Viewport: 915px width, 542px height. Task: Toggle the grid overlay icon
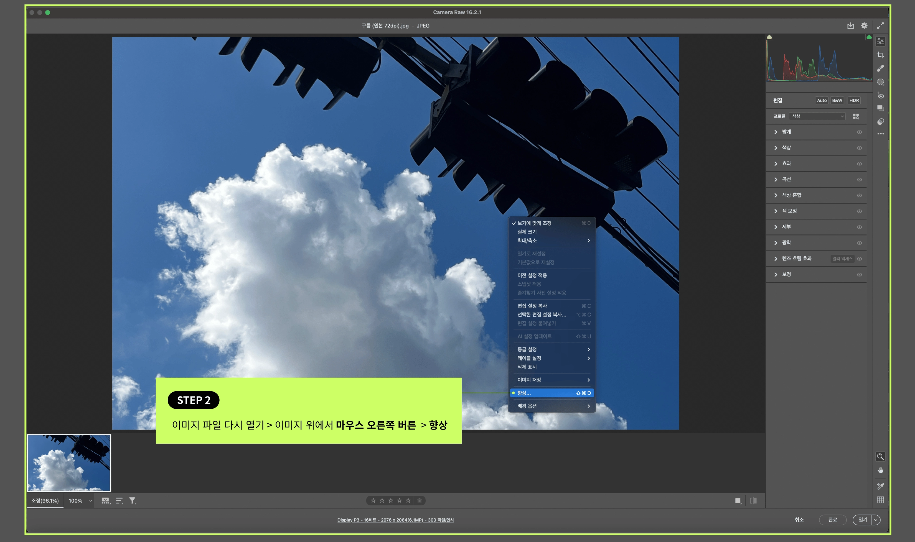pyautogui.click(x=880, y=500)
